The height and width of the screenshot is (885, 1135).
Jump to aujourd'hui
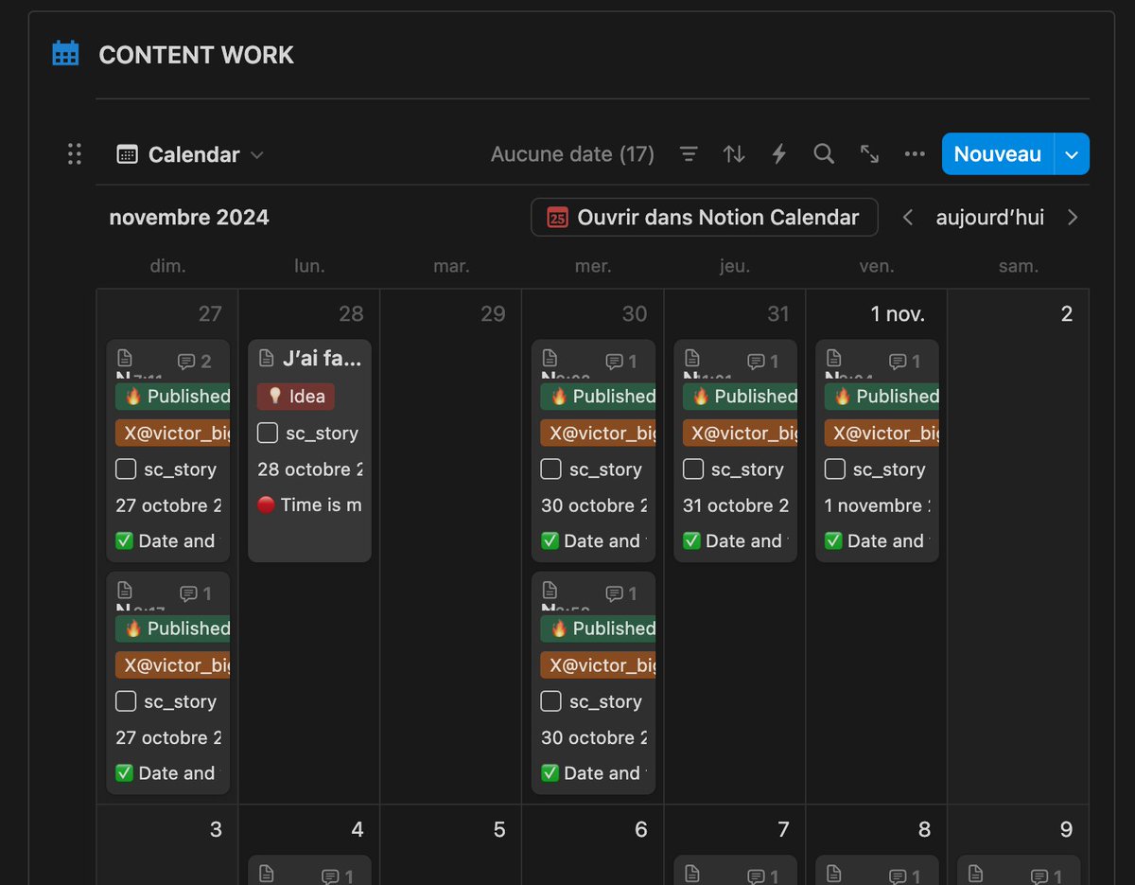pos(989,218)
